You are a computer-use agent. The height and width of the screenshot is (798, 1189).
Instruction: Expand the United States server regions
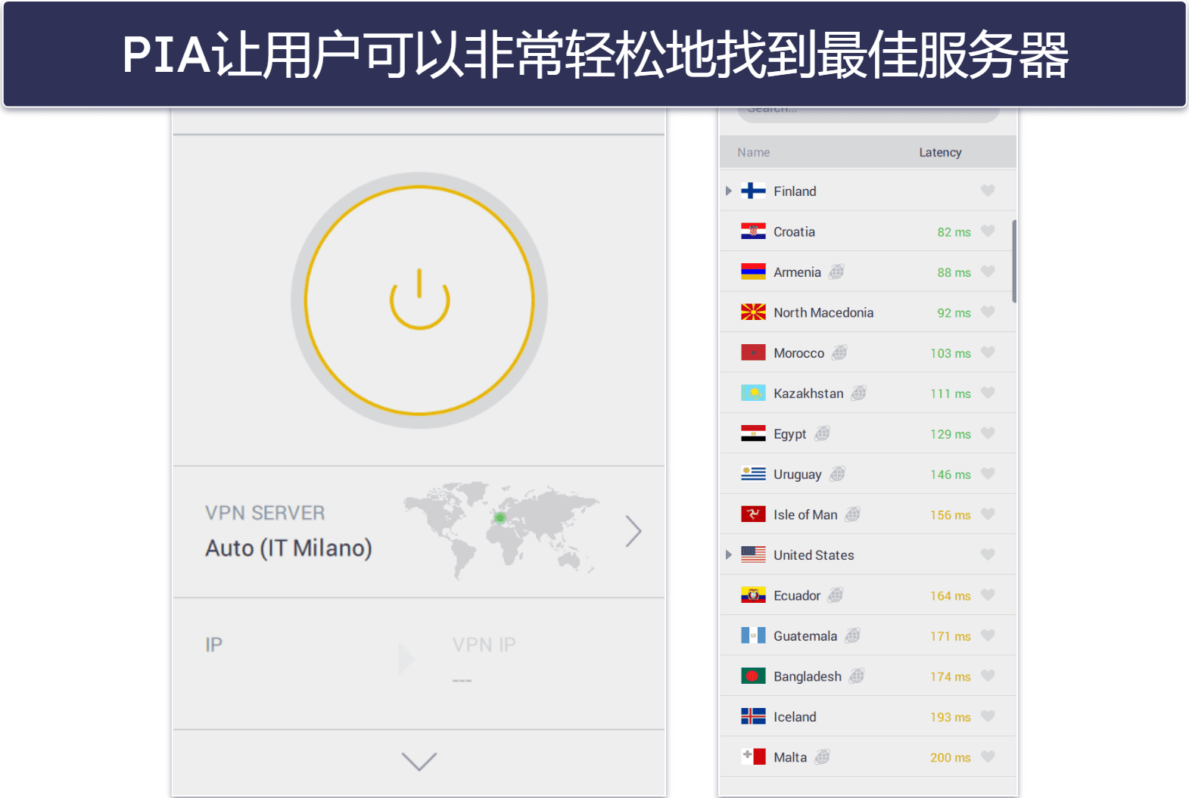(x=728, y=554)
